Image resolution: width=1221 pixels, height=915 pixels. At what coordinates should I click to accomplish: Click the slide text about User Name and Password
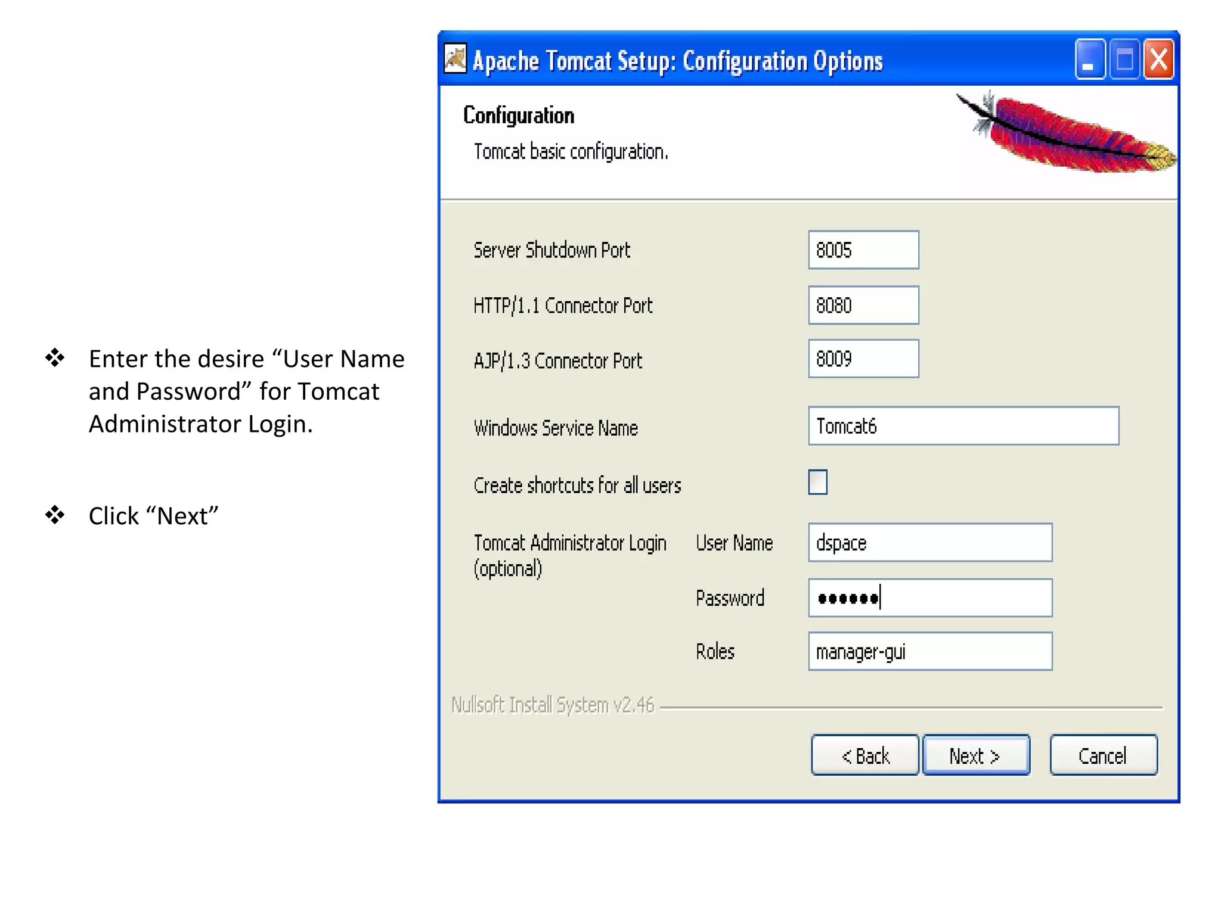coord(246,391)
